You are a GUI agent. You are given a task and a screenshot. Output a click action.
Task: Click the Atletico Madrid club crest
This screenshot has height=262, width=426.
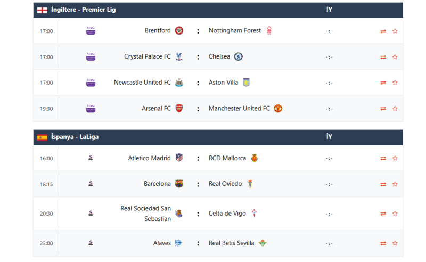[179, 158]
